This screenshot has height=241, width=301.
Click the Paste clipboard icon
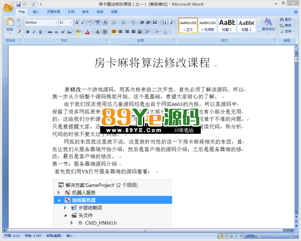10,22
